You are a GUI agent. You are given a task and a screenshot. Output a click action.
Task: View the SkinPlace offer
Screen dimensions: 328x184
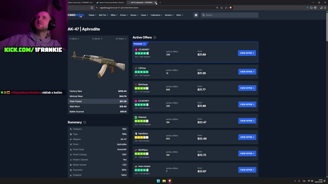[247, 154]
